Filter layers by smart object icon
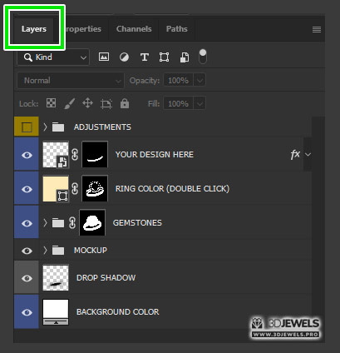 coord(185,57)
